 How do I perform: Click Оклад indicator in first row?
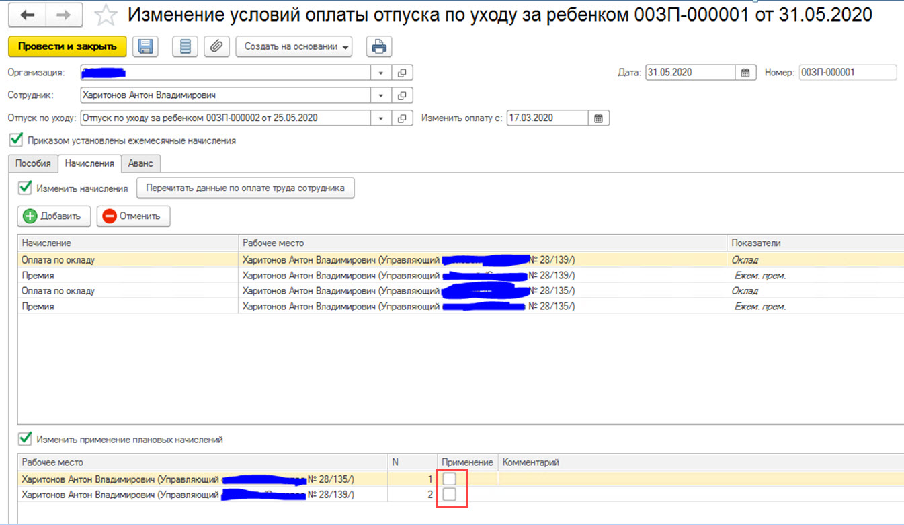[745, 259]
